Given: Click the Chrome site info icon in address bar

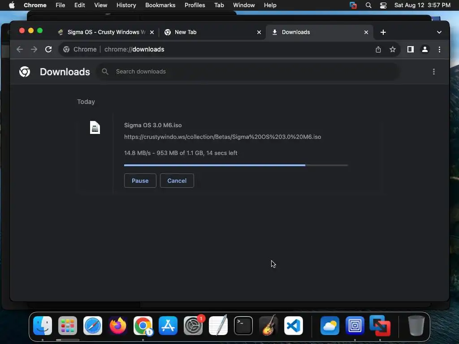Looking at the screenshot, I should (66, 49).
